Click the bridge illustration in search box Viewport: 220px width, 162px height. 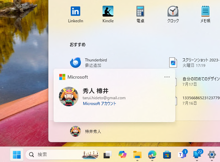click(x=90, y=155)
